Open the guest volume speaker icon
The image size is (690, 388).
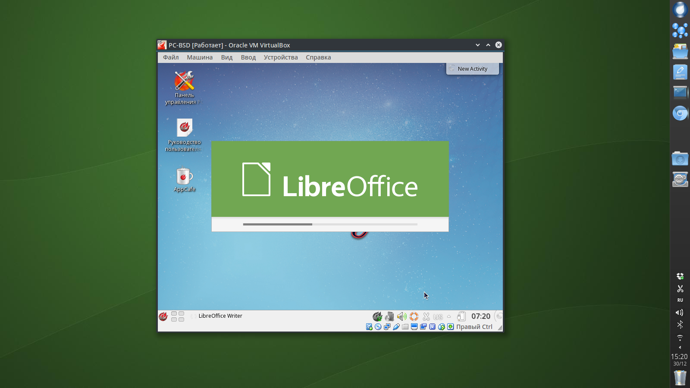click(x=401, y=316)
